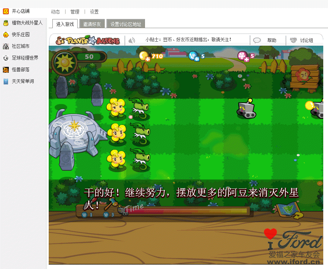Viewport: 328px width, 269px height.
Task: Click the 开心店铺 sidebar label
Action: tap(21, 11)
